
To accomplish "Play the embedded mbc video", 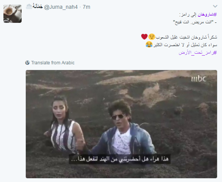I will pos(121,124).
